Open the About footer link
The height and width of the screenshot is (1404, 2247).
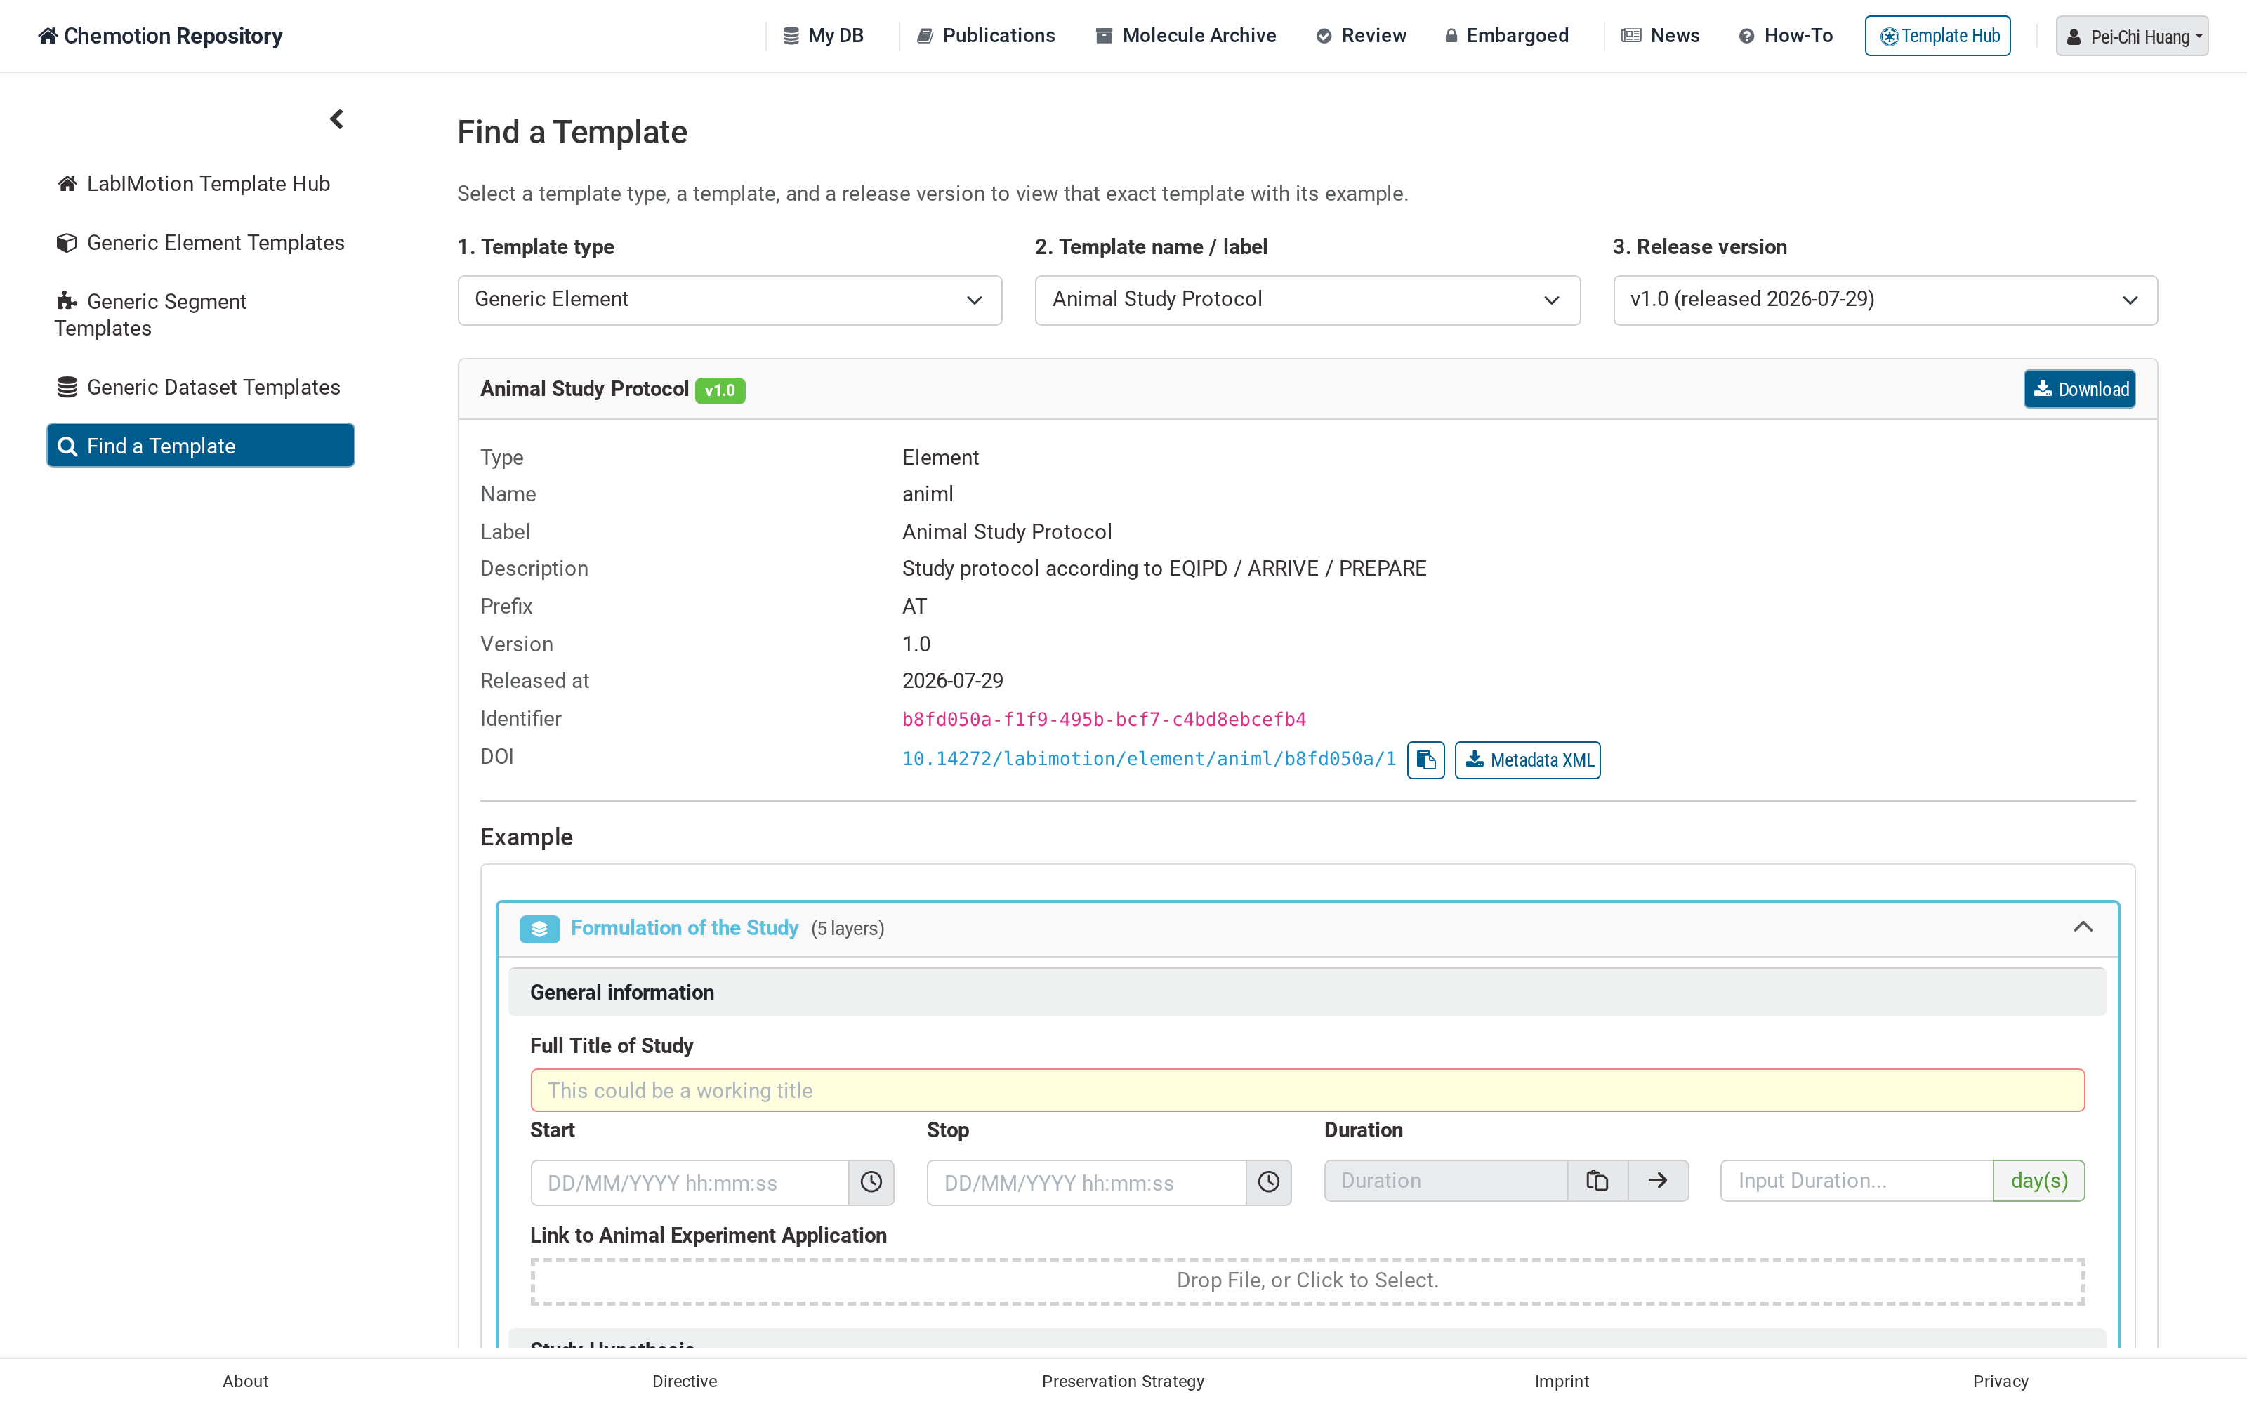click(245, 1381)
